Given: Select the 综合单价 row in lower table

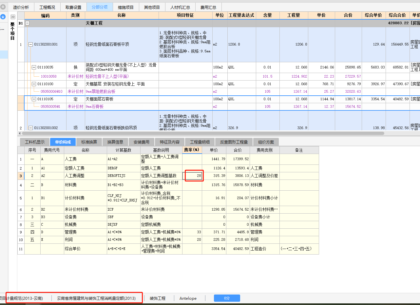Looking at the screenshot, I should tap(168, 249).
